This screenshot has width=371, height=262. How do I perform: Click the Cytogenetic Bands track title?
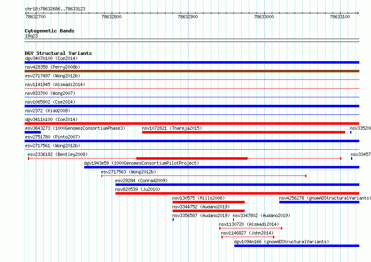[50, 31]
